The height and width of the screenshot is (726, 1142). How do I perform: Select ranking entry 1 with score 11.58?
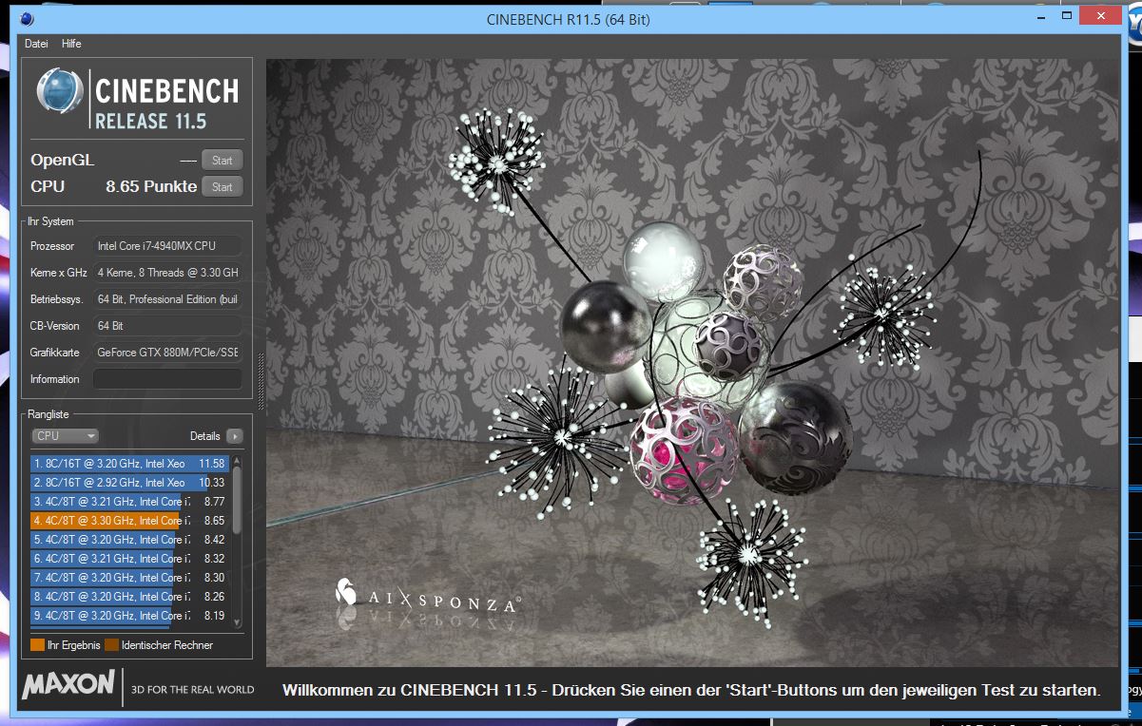click(x=129, y=464)
